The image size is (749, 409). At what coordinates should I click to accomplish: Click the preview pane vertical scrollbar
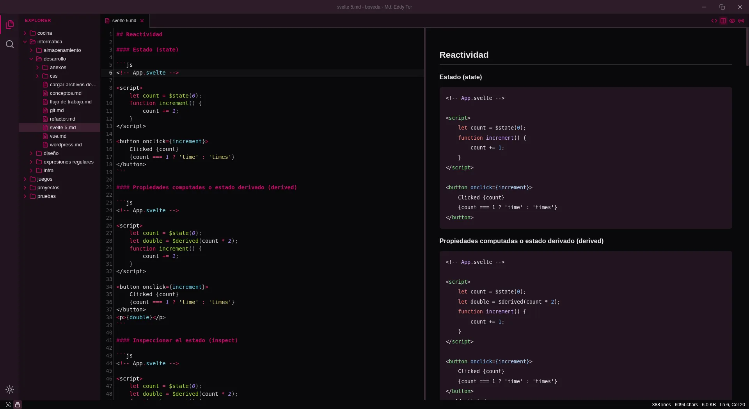pyautogui.click(x=747, y=47)
